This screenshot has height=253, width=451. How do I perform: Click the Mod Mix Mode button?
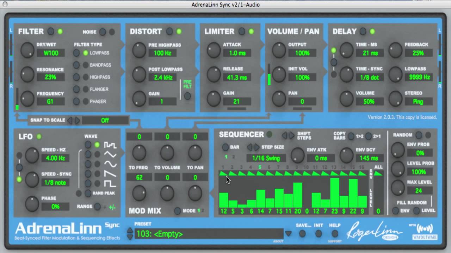coord(178,211)
